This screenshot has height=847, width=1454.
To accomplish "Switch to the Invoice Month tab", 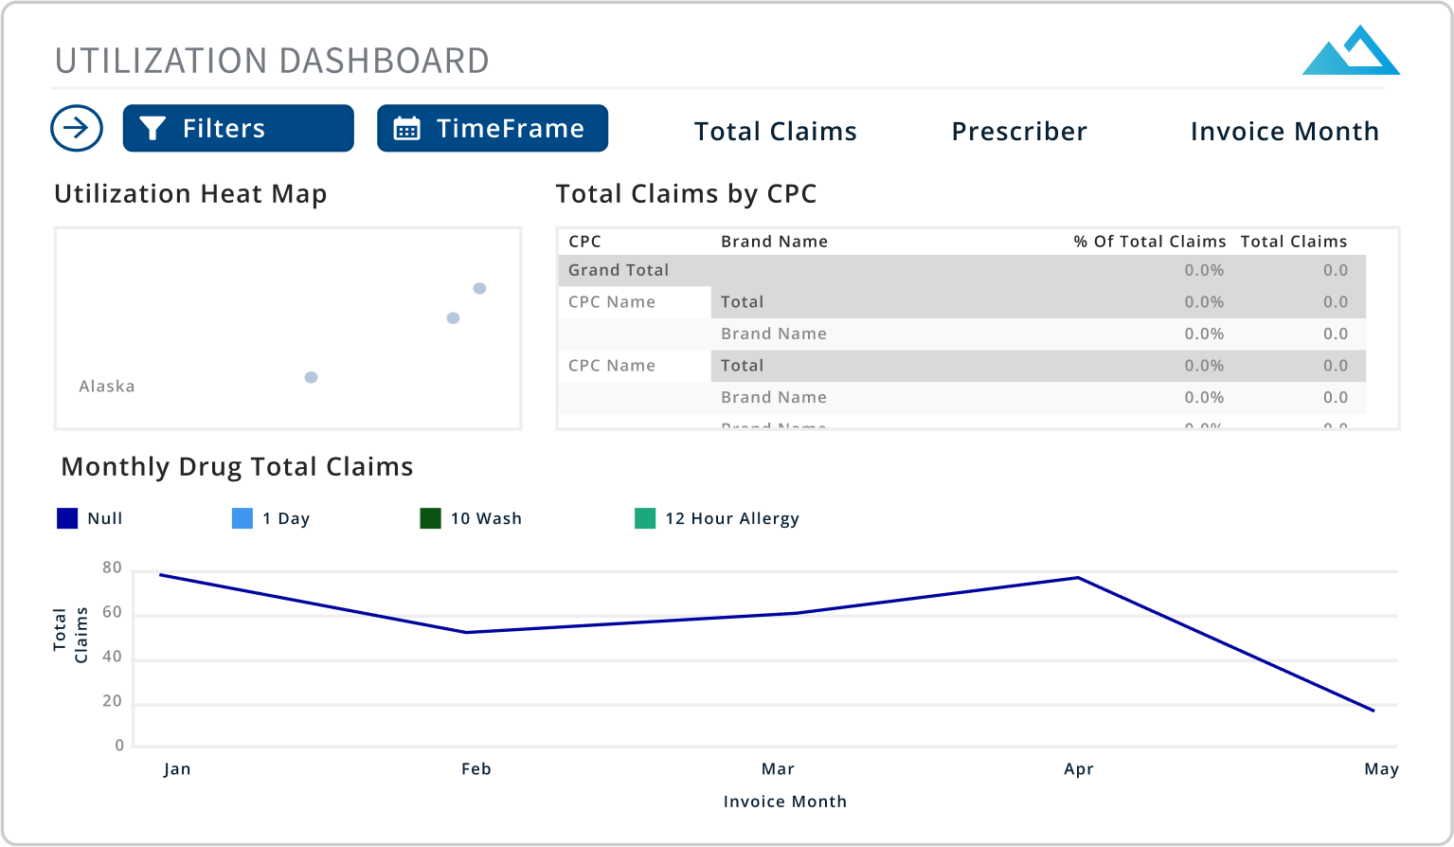I will pos(1284,131).
